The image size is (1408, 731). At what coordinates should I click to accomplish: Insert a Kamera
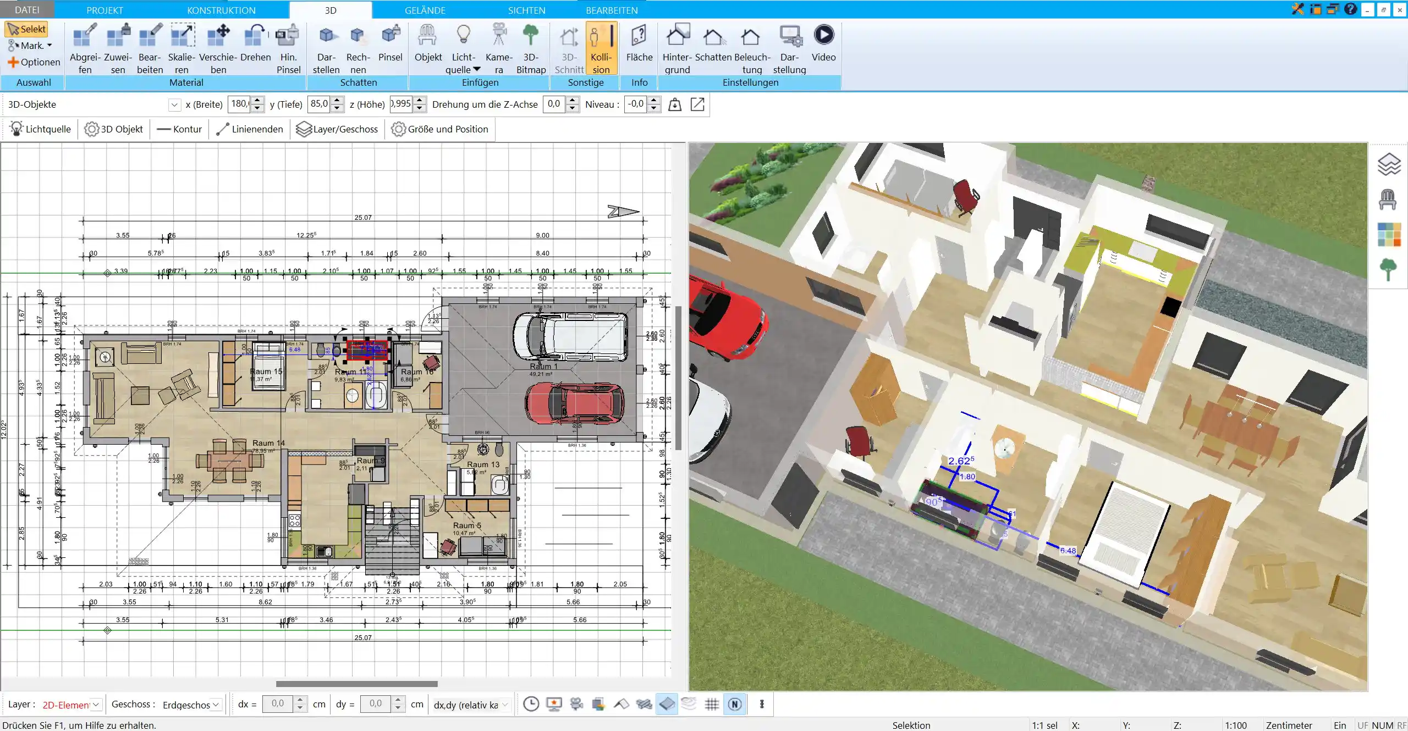pos(499,48)
